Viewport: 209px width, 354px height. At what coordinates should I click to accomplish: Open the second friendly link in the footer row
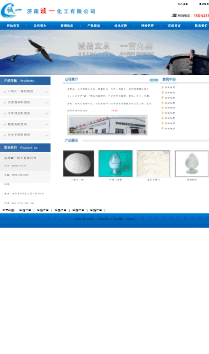(43, 210)
